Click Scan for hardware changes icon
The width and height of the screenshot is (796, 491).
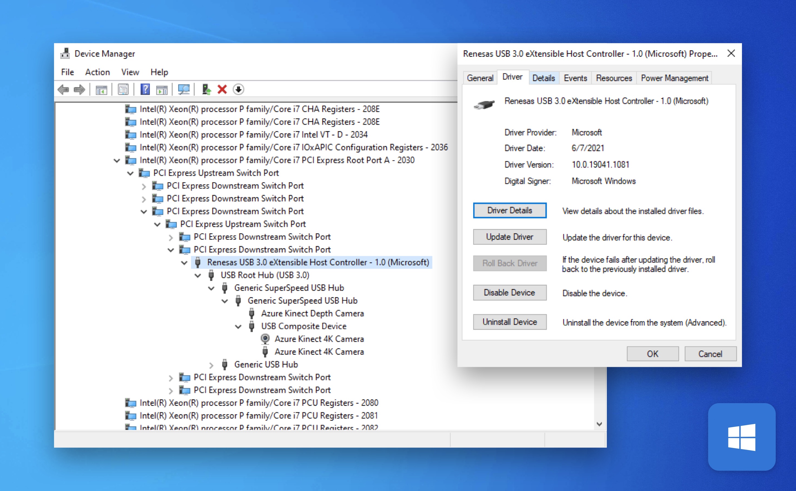[184, 89]
